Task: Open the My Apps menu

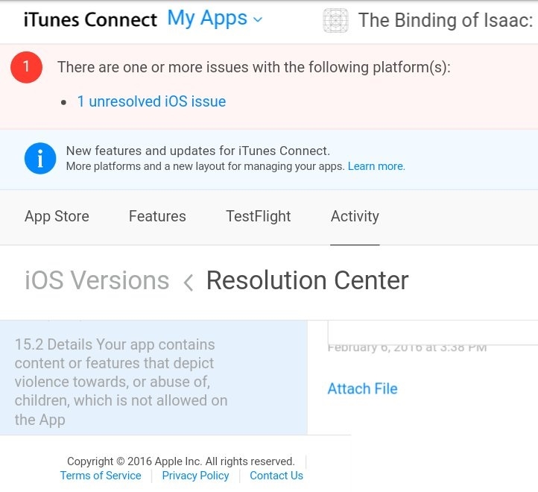Action: coord(215,19)
